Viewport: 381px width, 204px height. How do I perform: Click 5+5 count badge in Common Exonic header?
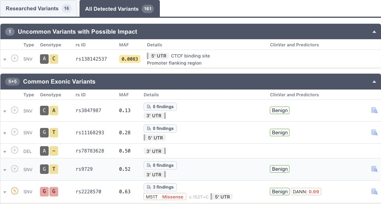coord(12,82)
